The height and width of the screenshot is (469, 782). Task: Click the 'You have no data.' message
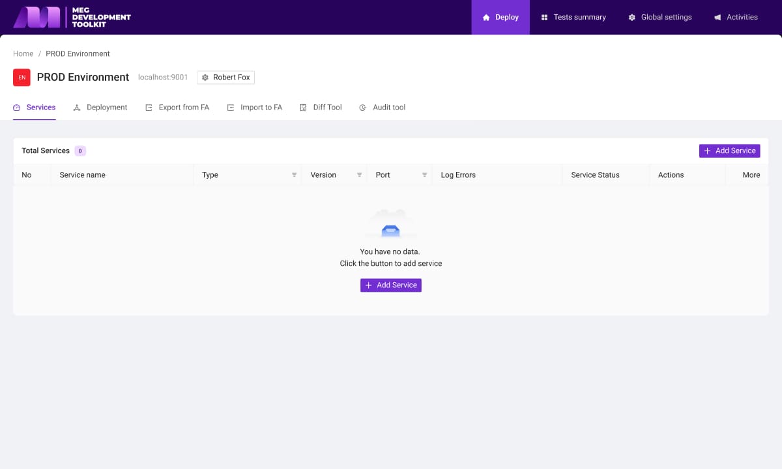click(x=390, y=251)
